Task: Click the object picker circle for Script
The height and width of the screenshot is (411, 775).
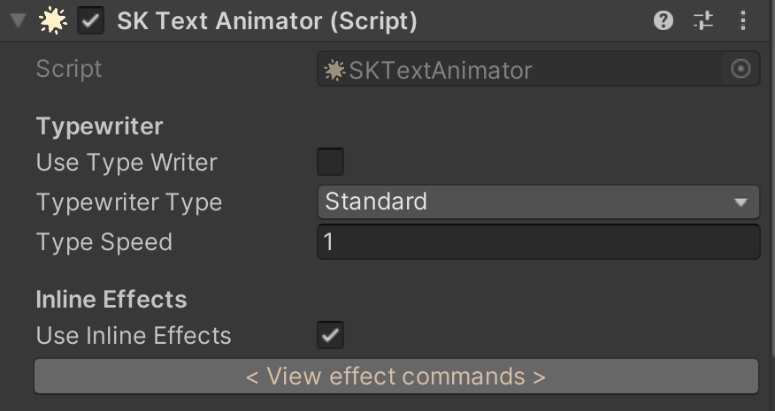Action: coord(740,69)
